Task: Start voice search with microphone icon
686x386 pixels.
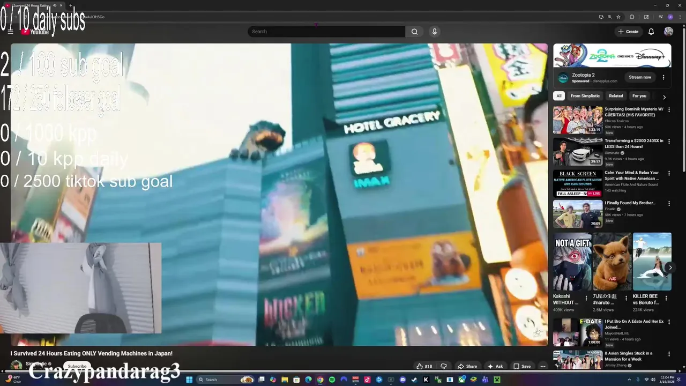Action: click(435, 32)
